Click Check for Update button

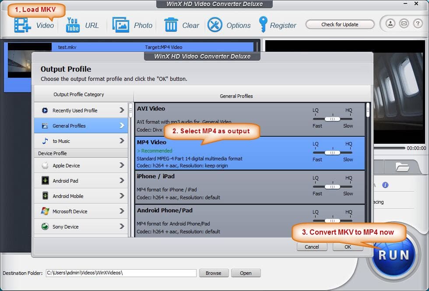coord(340,24)
